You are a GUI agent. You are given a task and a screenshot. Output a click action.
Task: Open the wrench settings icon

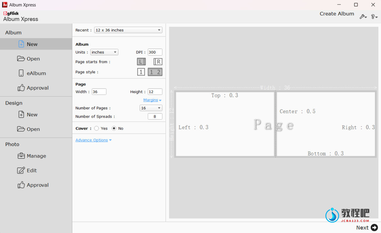363,17
